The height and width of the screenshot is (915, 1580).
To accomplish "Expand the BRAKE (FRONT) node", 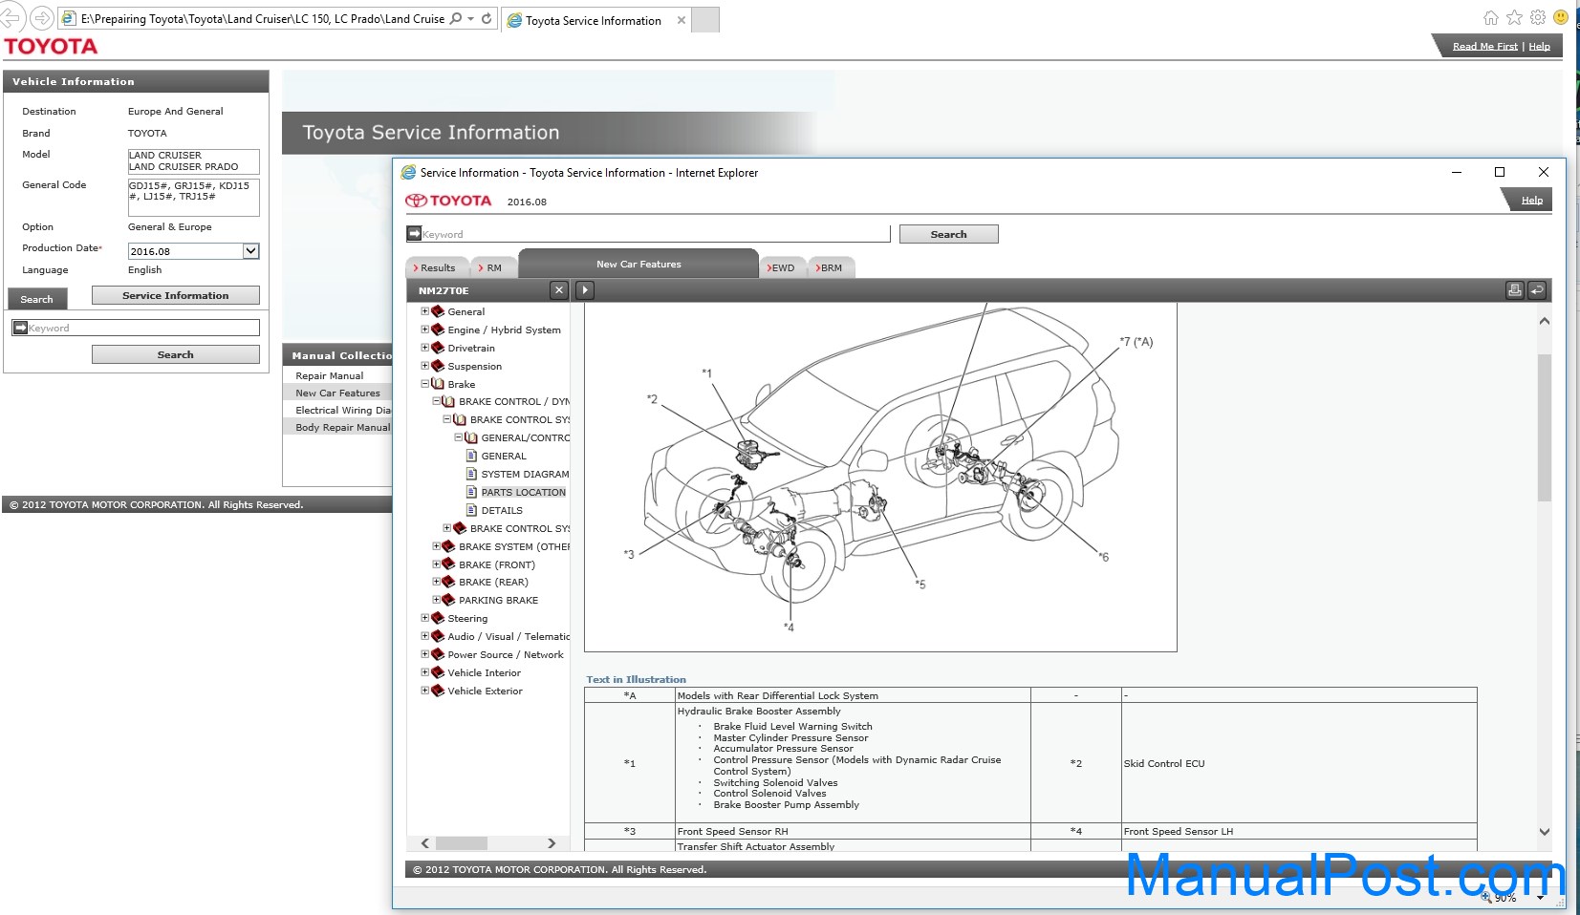I will [436, 564].
